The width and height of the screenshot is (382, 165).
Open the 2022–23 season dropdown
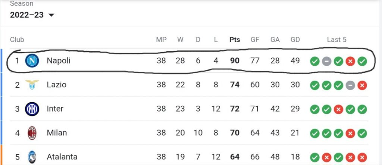pos(27,15)
